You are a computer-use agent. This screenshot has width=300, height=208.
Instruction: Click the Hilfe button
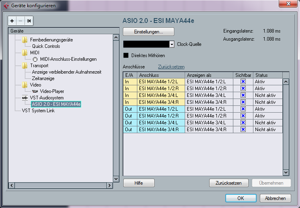tap(139, 183)
